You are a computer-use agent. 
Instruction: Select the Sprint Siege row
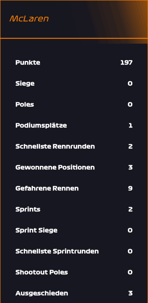tap(74, 230)
